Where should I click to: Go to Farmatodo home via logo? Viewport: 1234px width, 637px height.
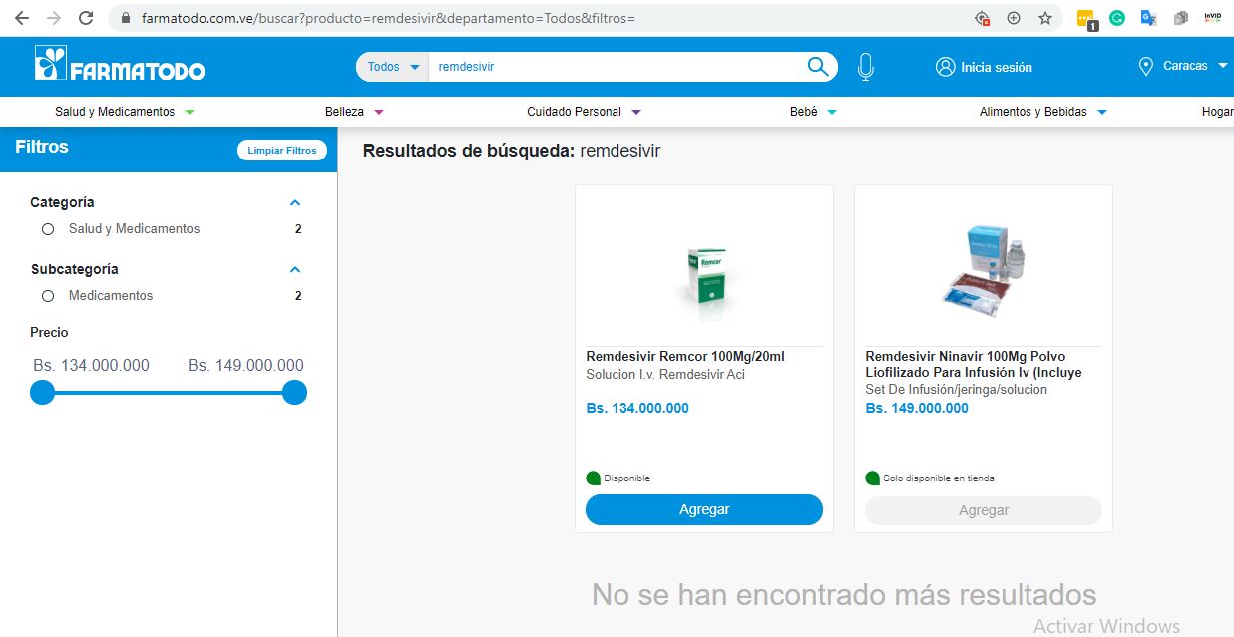coord(119,65)
